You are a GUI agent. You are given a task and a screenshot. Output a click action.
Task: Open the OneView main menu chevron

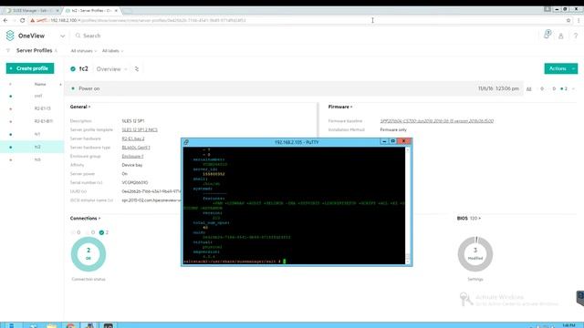[63, 36]
